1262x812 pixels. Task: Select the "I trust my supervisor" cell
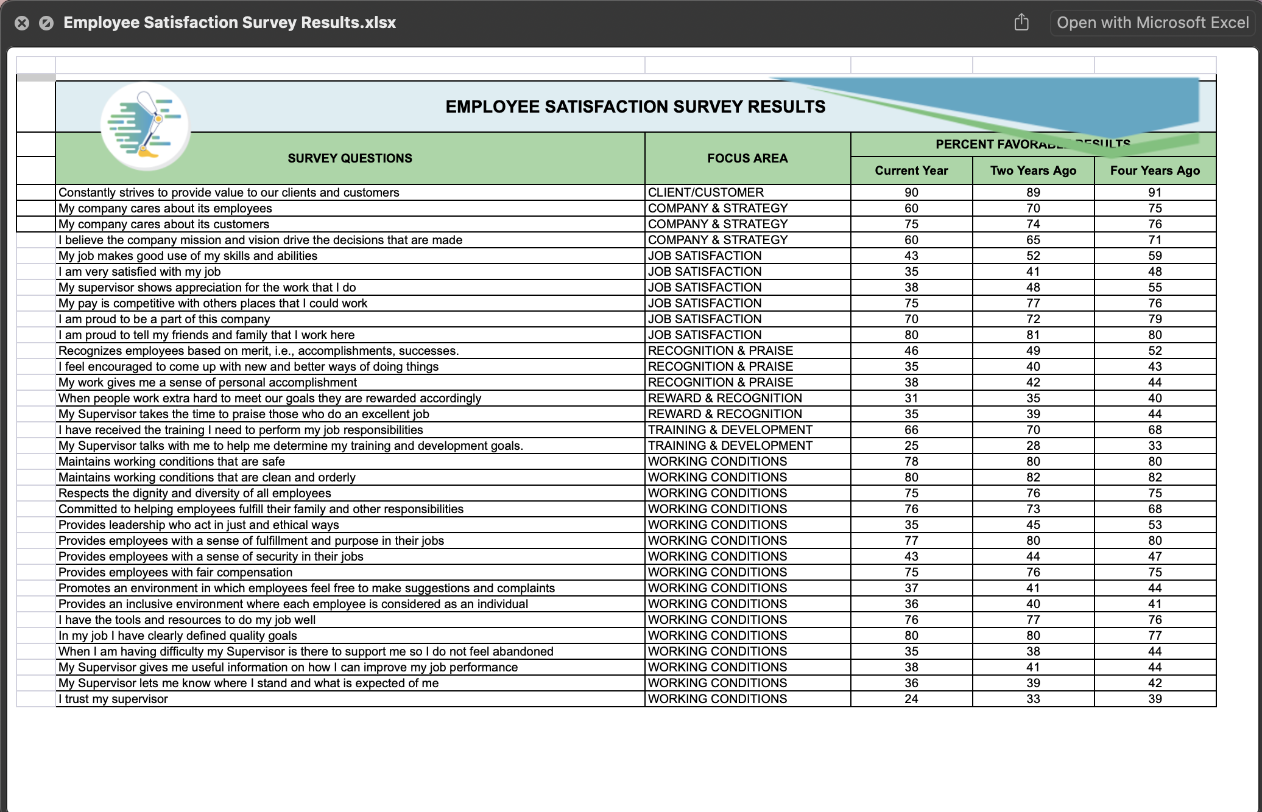(x=113, y=699)
